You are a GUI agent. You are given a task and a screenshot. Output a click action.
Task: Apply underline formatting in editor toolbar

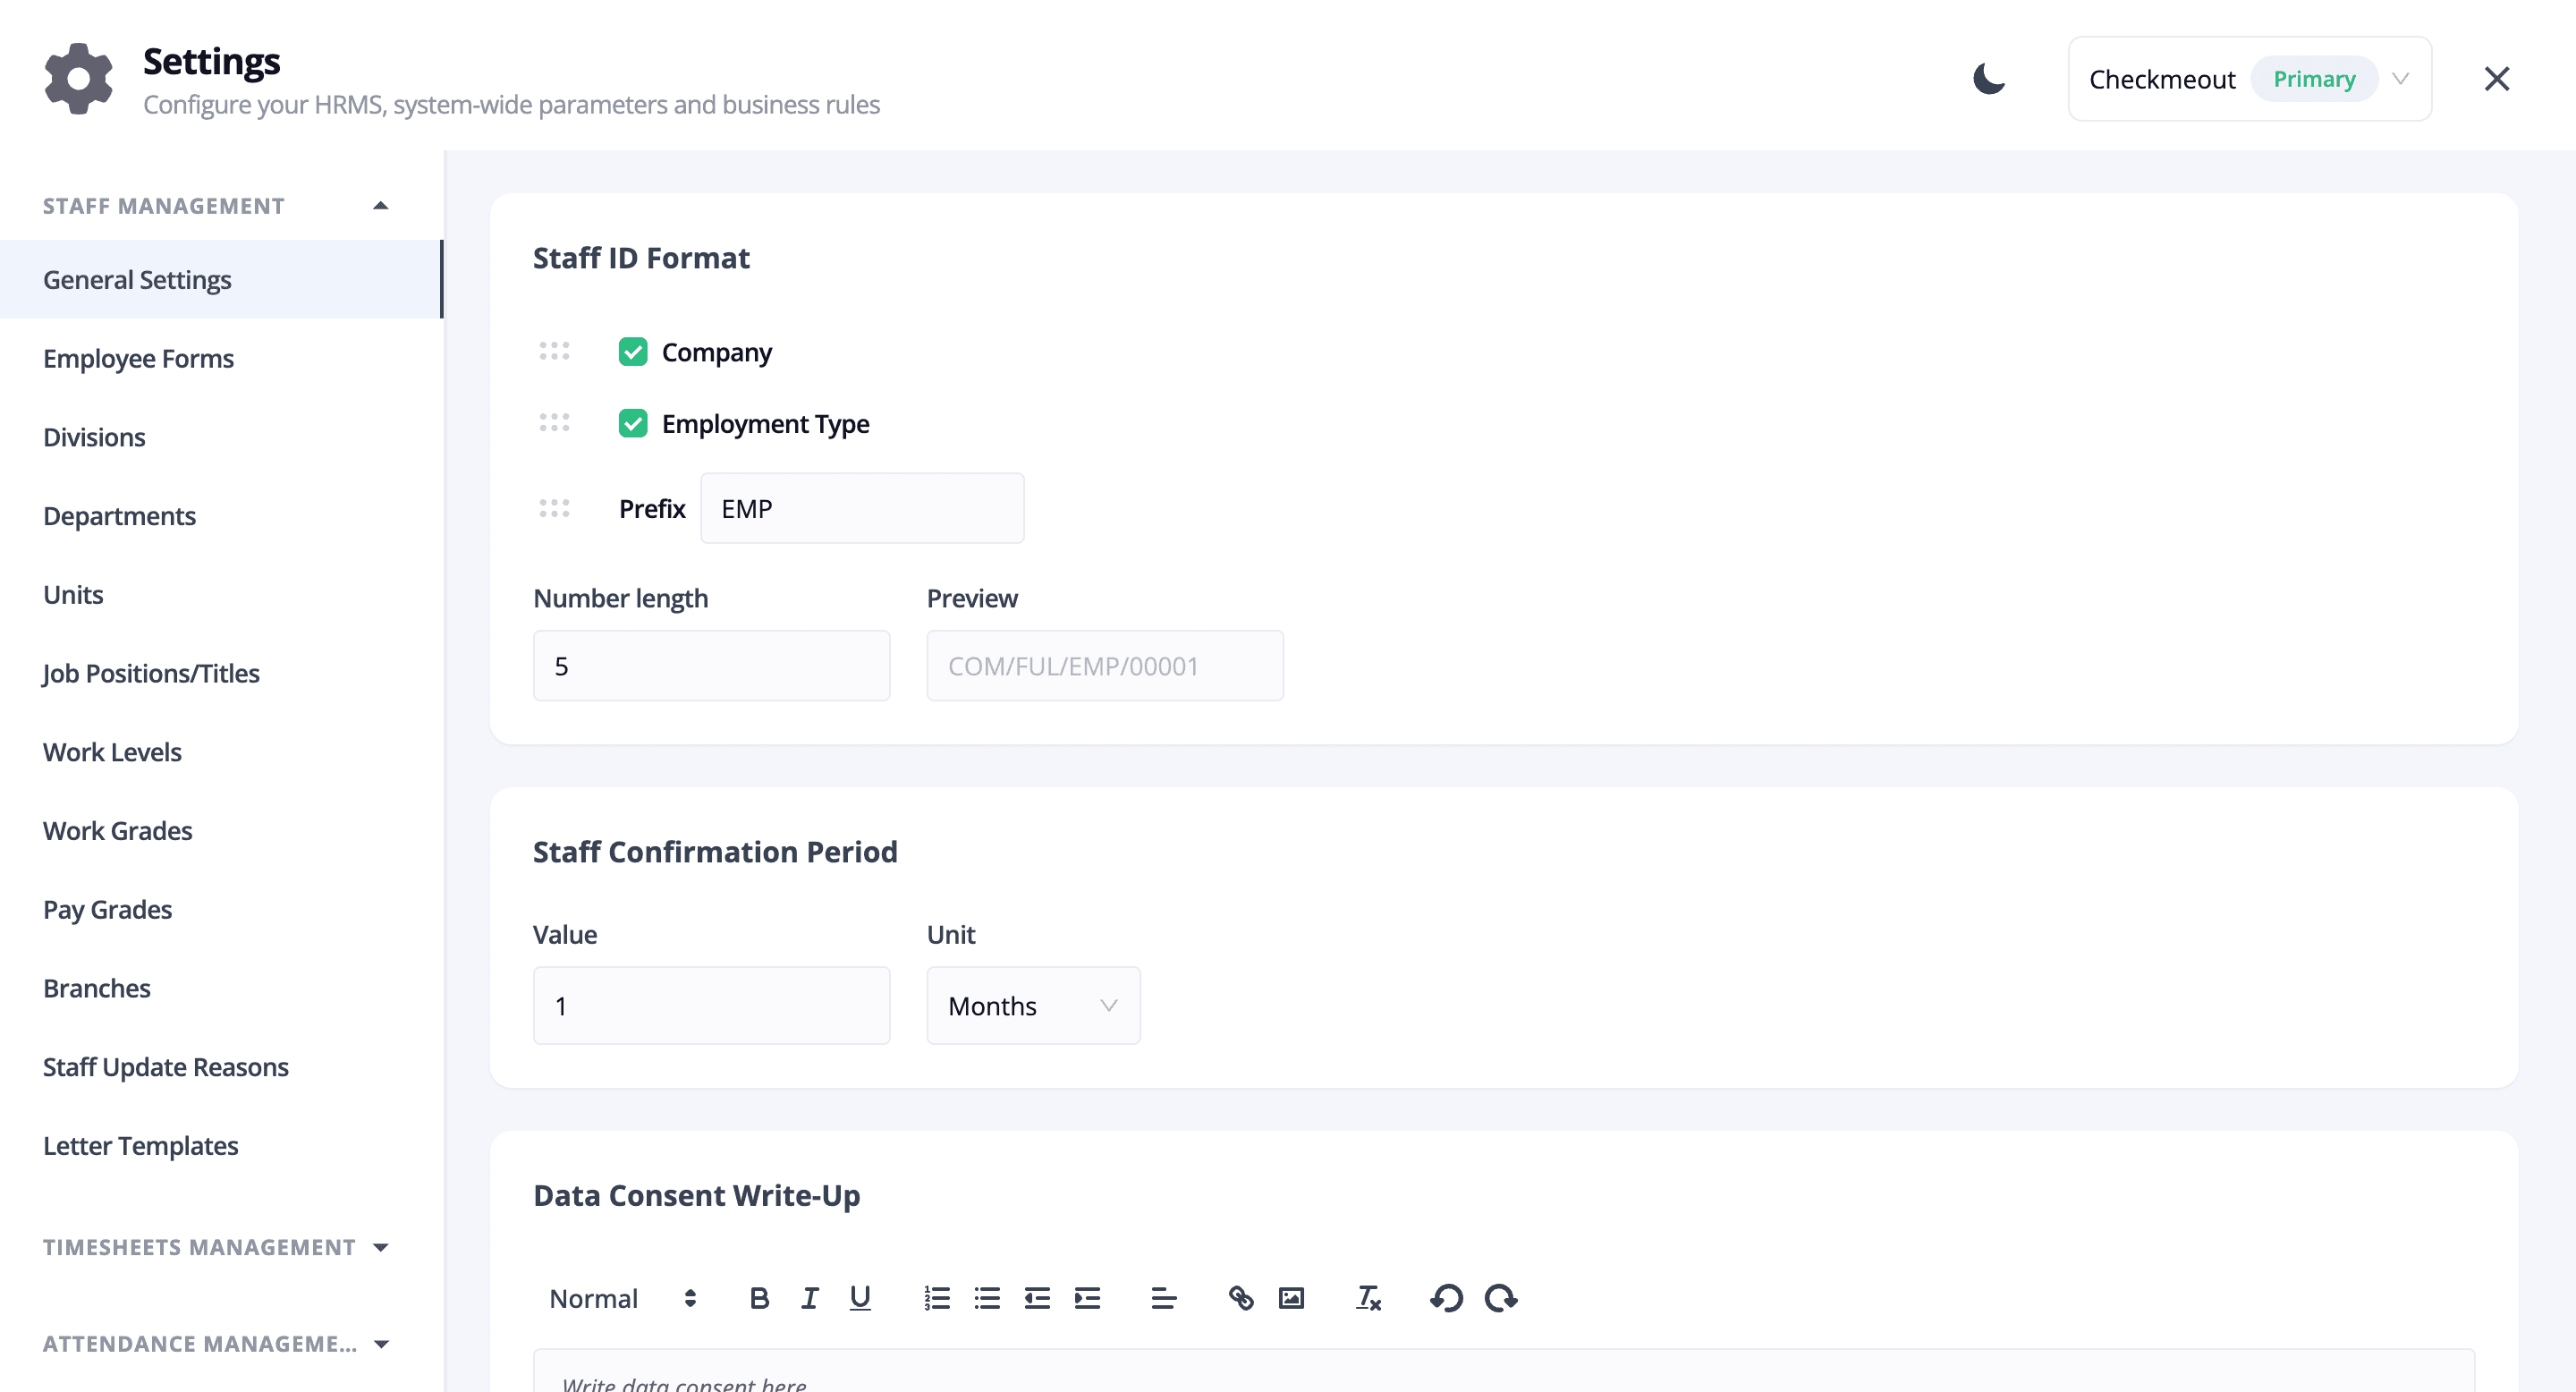coord(859,1298)
